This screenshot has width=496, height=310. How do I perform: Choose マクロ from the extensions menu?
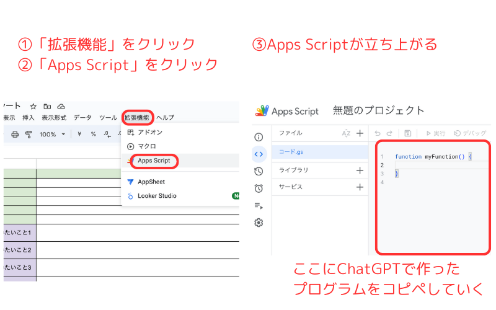tap(180, 146)
